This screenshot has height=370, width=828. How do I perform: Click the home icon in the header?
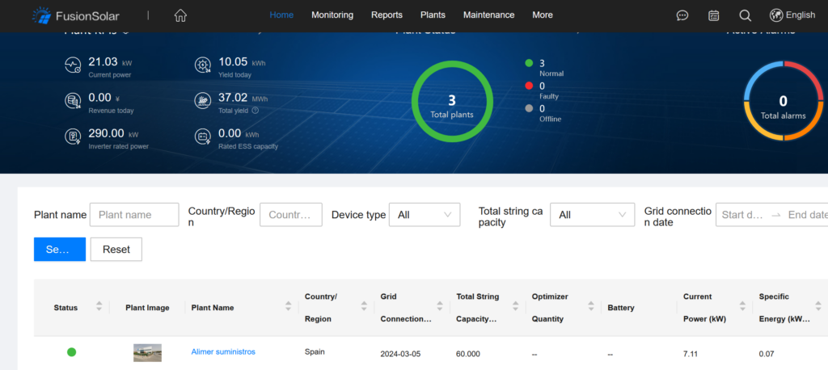coord(180,15)
